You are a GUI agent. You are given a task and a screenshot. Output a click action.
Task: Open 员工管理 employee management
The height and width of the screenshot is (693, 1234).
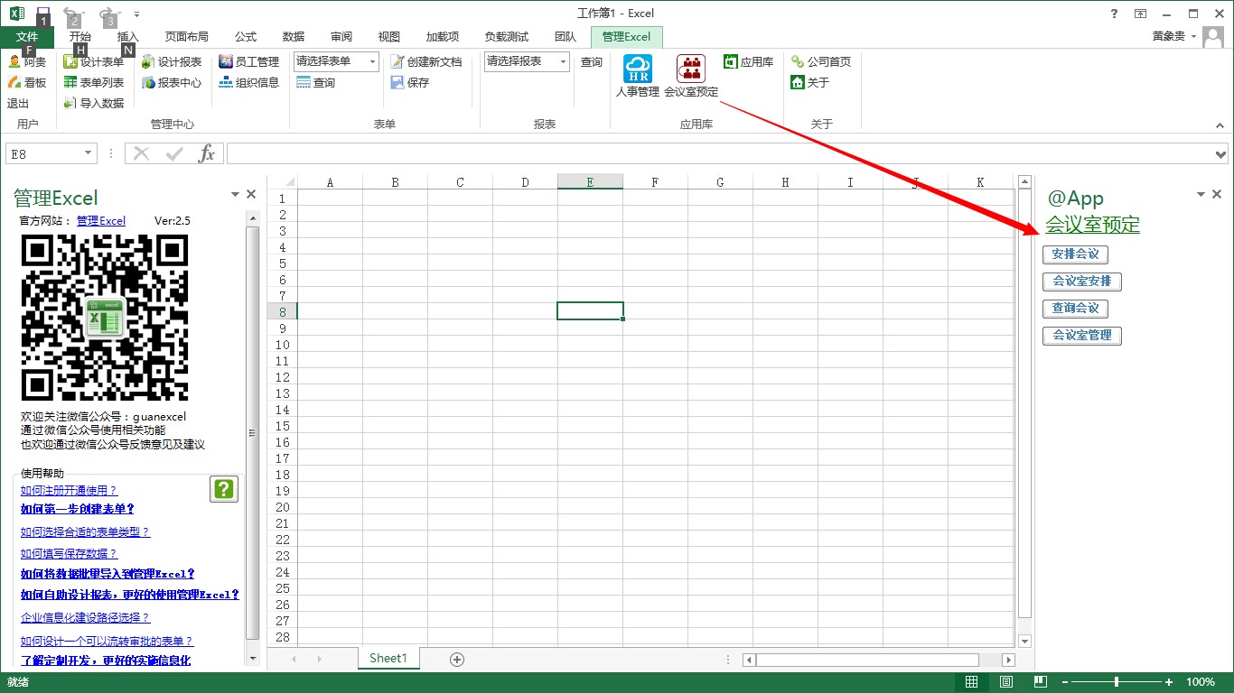(249, 62)
